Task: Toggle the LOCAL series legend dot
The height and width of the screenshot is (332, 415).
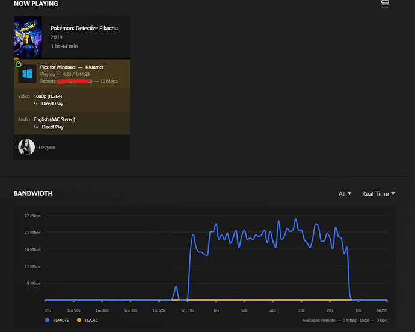Action: coord(79,320)
